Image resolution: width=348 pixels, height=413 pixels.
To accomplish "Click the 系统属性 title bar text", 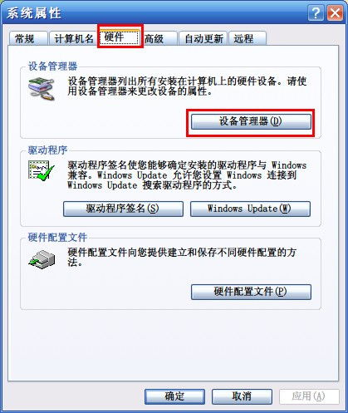I will click(34, 13).
